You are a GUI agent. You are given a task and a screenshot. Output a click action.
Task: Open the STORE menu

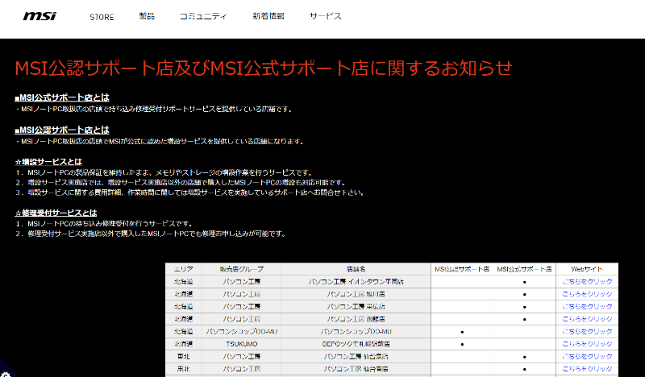click(102, 17)
